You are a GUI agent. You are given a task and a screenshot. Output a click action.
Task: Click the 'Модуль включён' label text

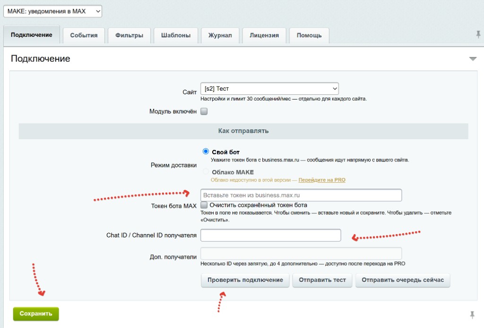pos(173,111)
